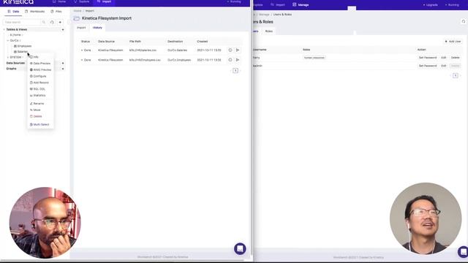Edit the second user row
The height and width of the screenshot is (263, 468).
pos(444,66)
